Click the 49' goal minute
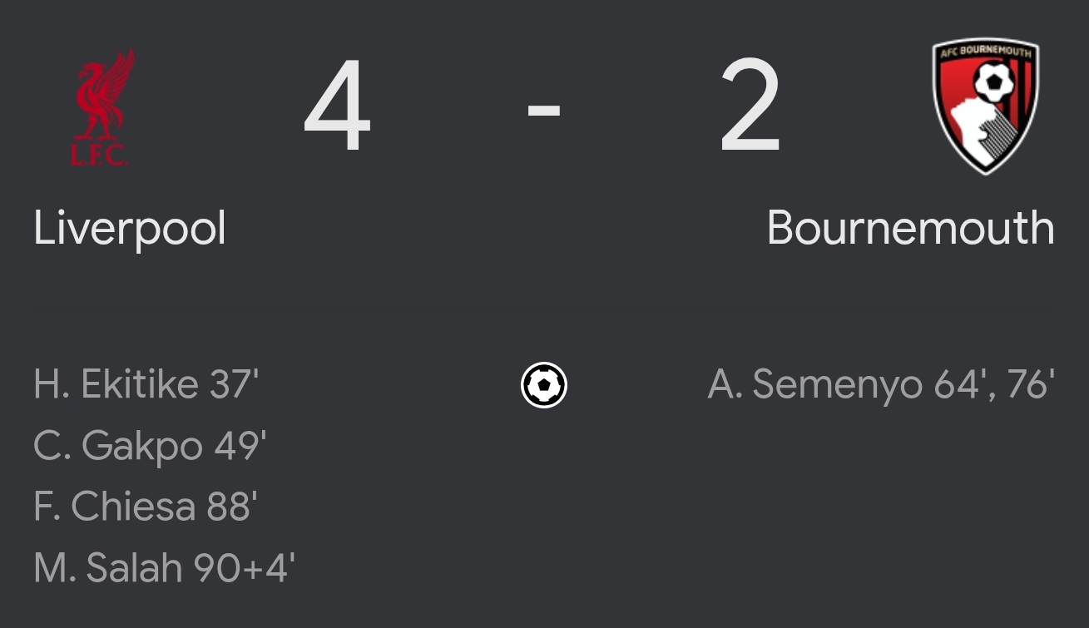 240,446
